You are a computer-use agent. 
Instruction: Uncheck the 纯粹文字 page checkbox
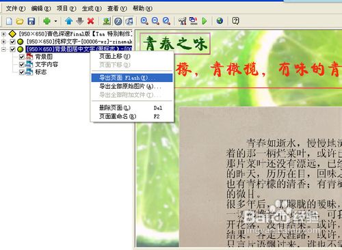click(13, 42)
